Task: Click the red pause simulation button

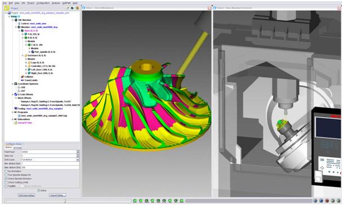Action: (x=327, y=200)
